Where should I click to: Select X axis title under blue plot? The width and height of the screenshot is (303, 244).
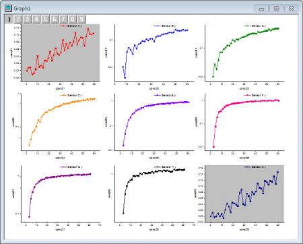pyautogui.click(x=154, y=88)
